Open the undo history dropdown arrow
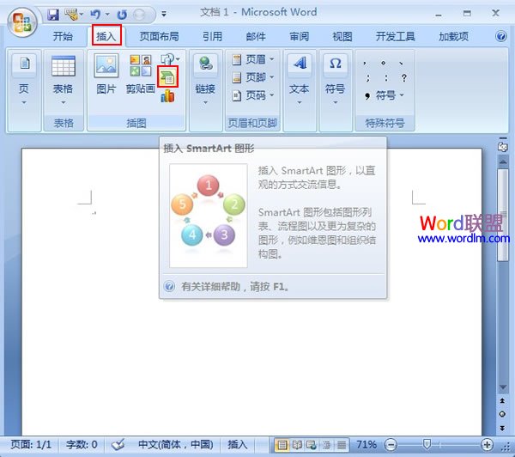Viewport: 515px width, 457px height. tap(107, 15)
